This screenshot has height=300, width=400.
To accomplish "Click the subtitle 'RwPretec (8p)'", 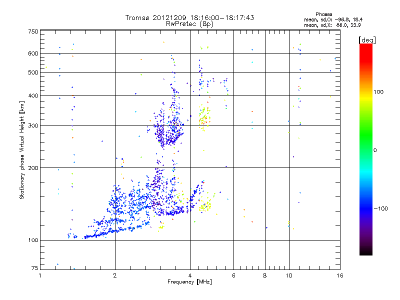I will pos(189,23).
